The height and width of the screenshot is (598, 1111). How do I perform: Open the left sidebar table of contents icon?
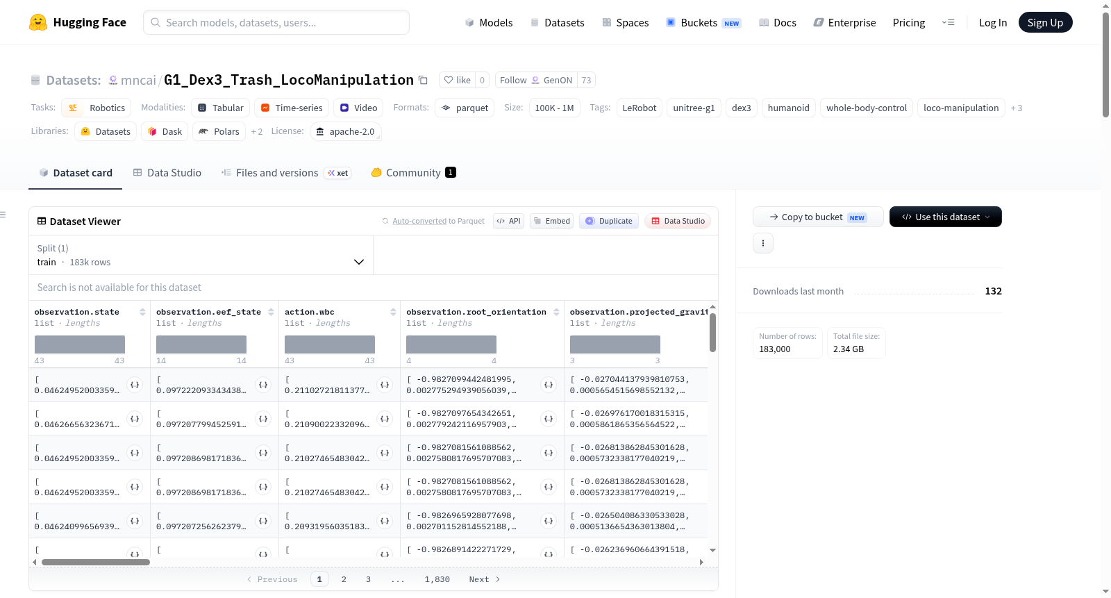pos(3,215)
